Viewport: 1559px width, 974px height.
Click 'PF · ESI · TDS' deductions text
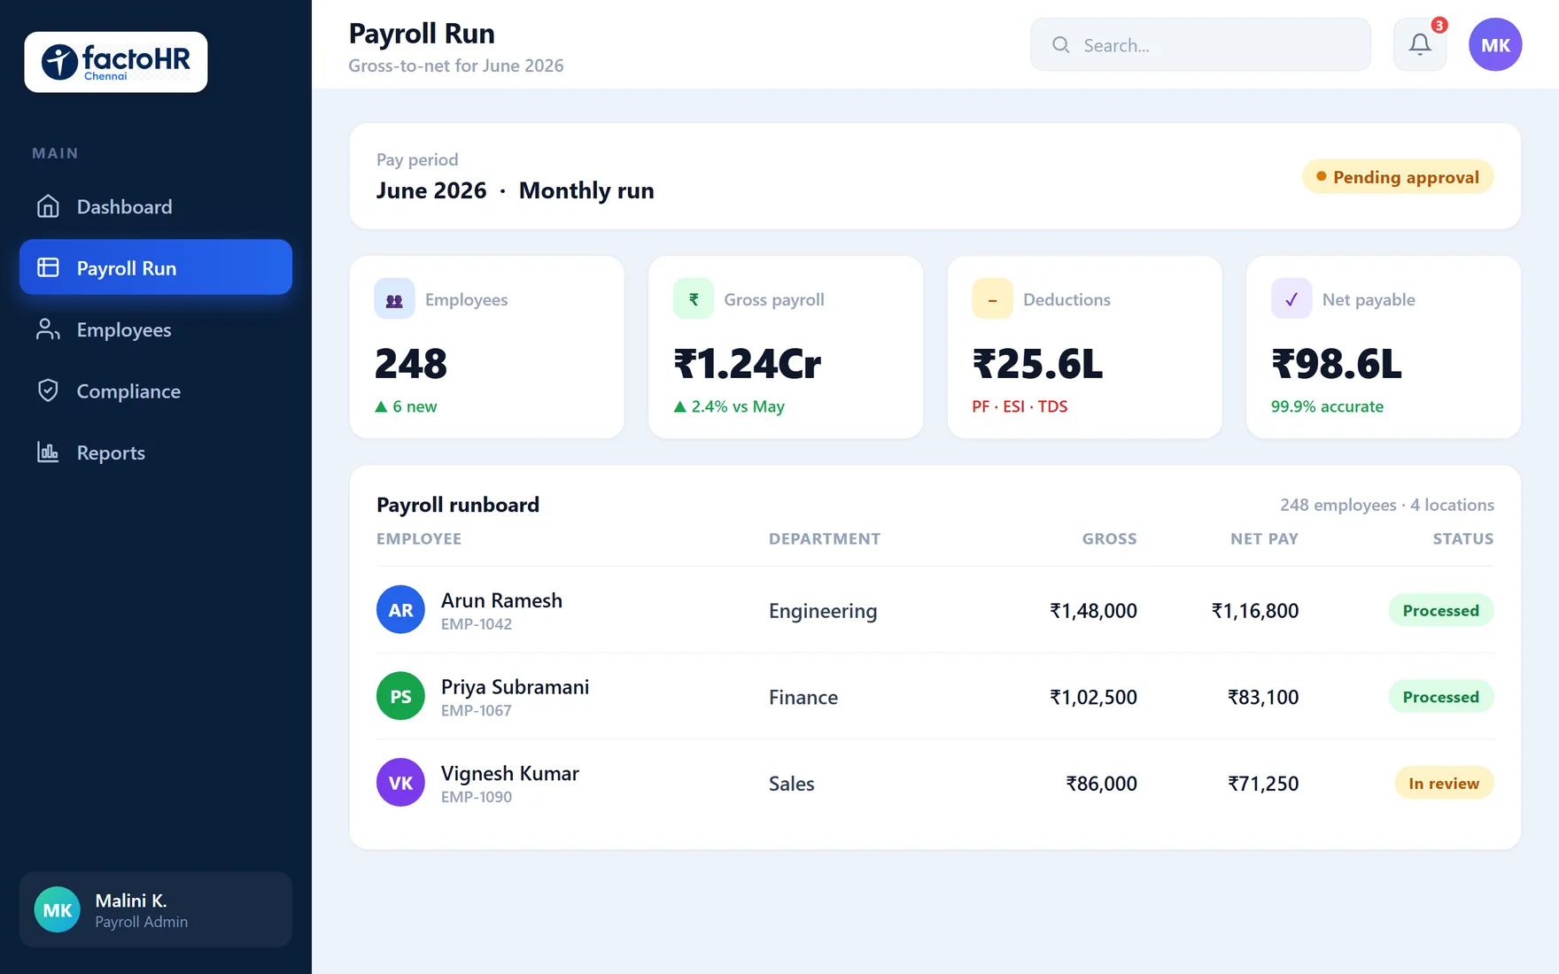[x=1020, y=406]
